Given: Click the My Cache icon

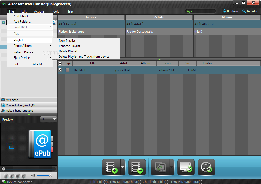Looking at the screenshot, I should point(3,100).
